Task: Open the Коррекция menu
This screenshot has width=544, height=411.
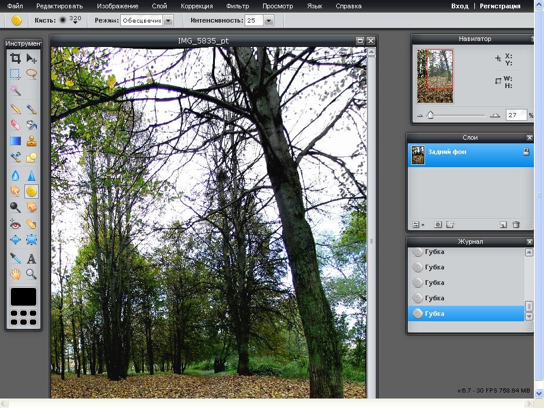Action: [x=197, y=6]
